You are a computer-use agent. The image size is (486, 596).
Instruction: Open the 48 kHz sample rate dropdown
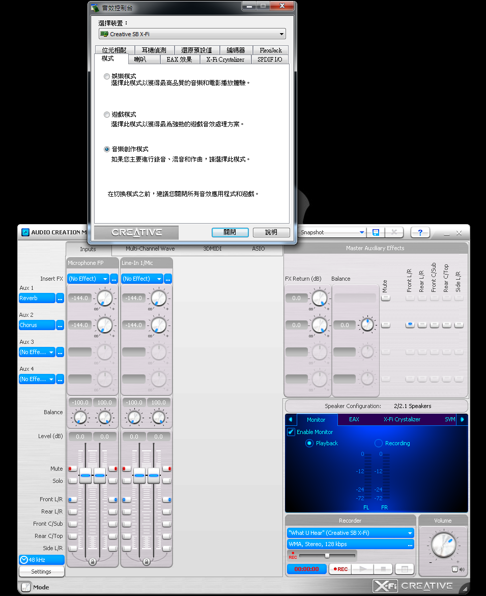41,560
